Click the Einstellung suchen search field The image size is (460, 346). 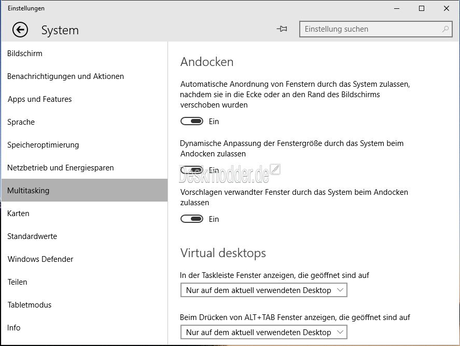[376, 29]
